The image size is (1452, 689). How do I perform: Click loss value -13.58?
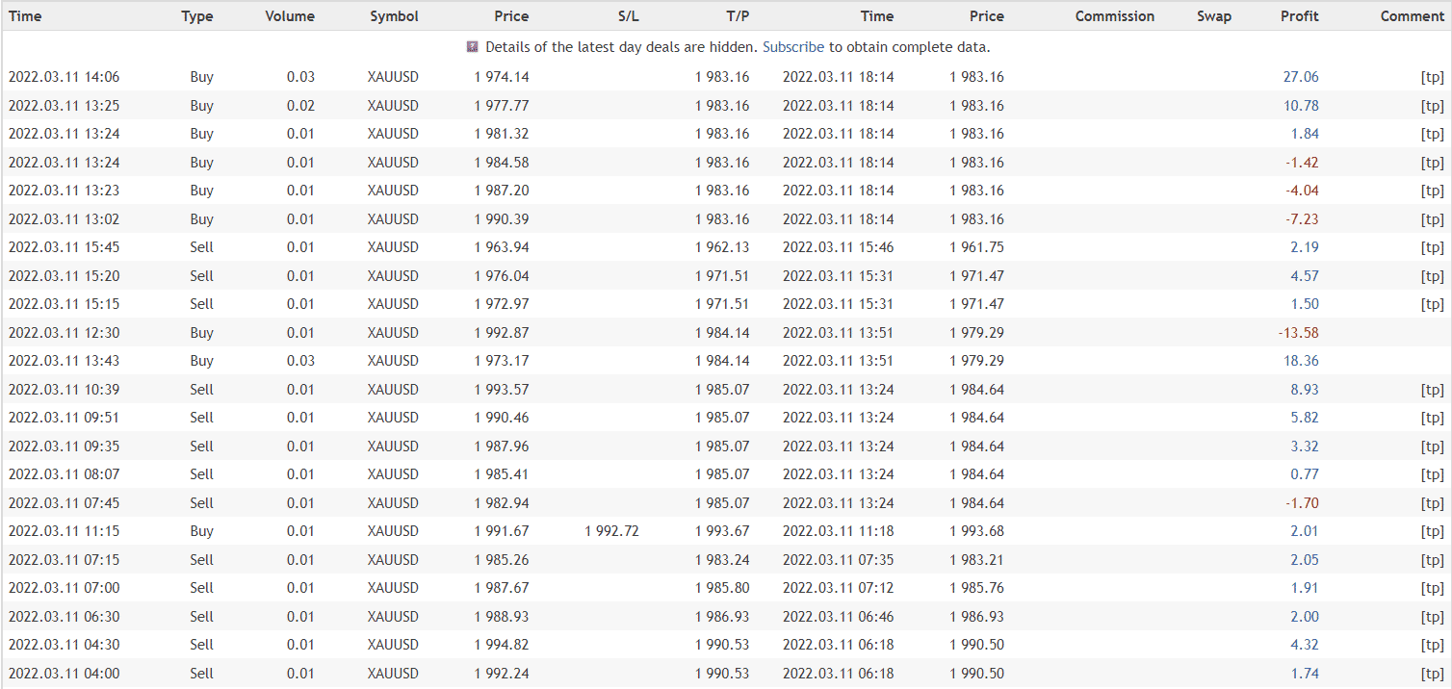point(1298,333)
